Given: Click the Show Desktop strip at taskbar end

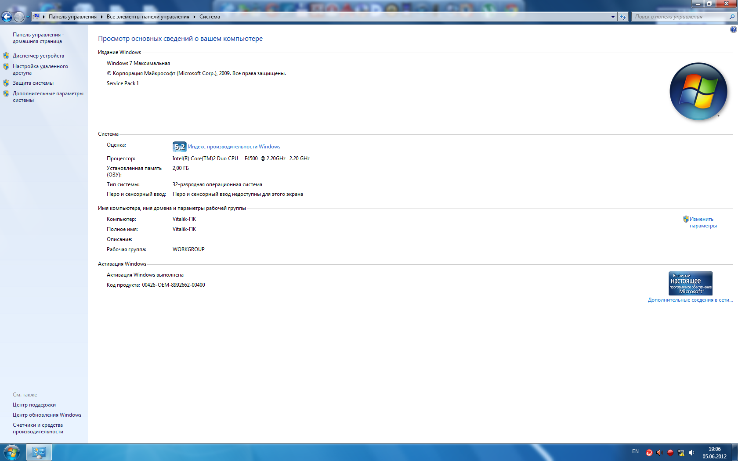Looking at the screenshot, I should [x=735, y=452].
